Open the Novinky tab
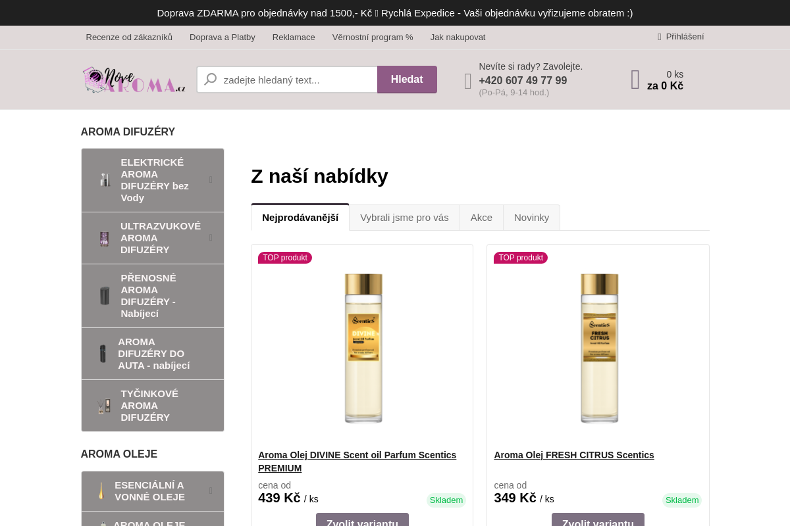 click(x=531, y=217)
